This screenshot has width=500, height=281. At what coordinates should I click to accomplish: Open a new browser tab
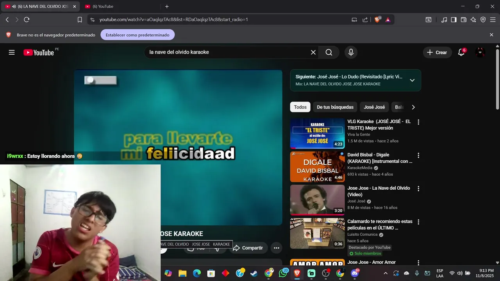coord(167,6)
